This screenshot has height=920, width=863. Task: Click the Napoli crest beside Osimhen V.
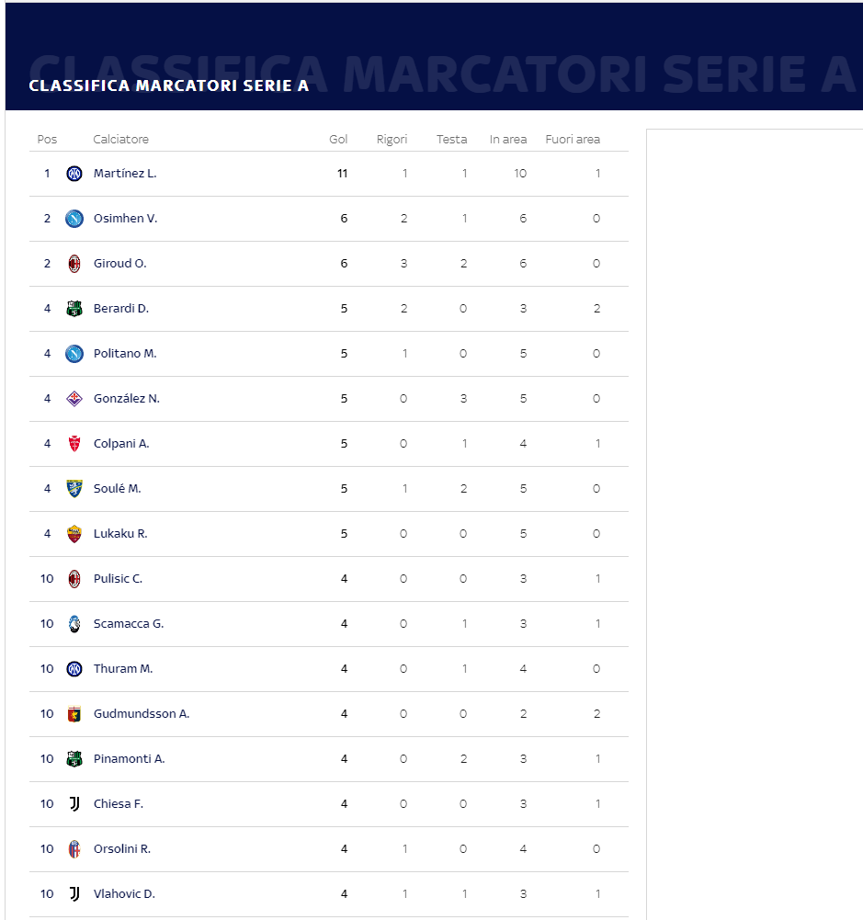(x=74, y=219)
